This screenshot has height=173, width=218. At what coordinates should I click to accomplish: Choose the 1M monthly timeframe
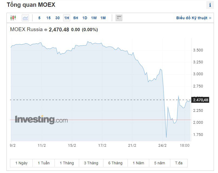coord(103,18)
